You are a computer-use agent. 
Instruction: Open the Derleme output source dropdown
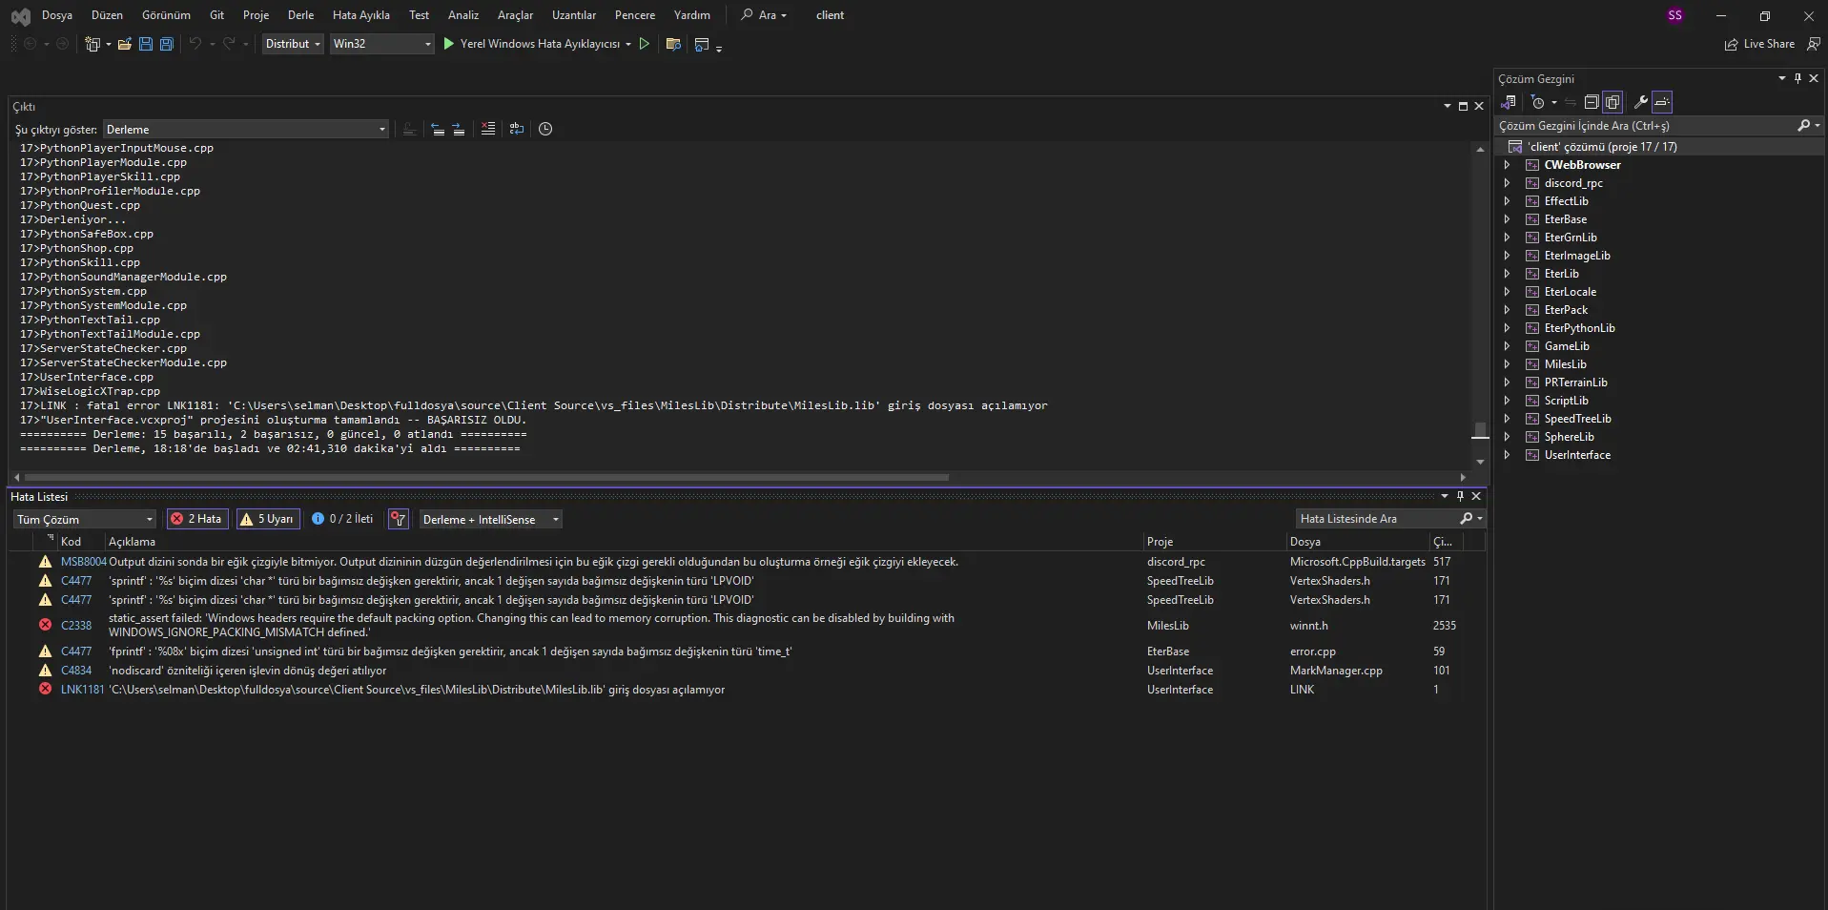pyautogui.click(x=245, y=129)
